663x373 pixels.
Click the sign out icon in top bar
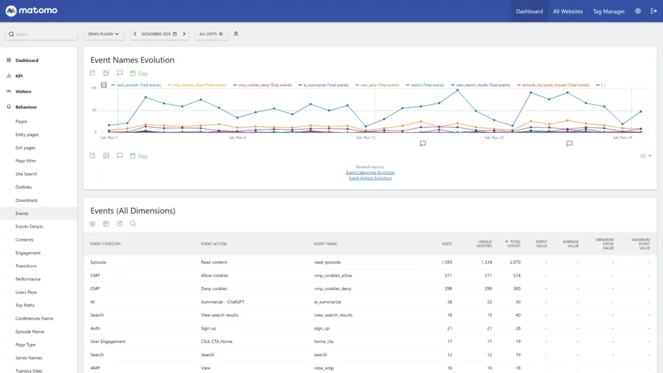click(653, 11)
